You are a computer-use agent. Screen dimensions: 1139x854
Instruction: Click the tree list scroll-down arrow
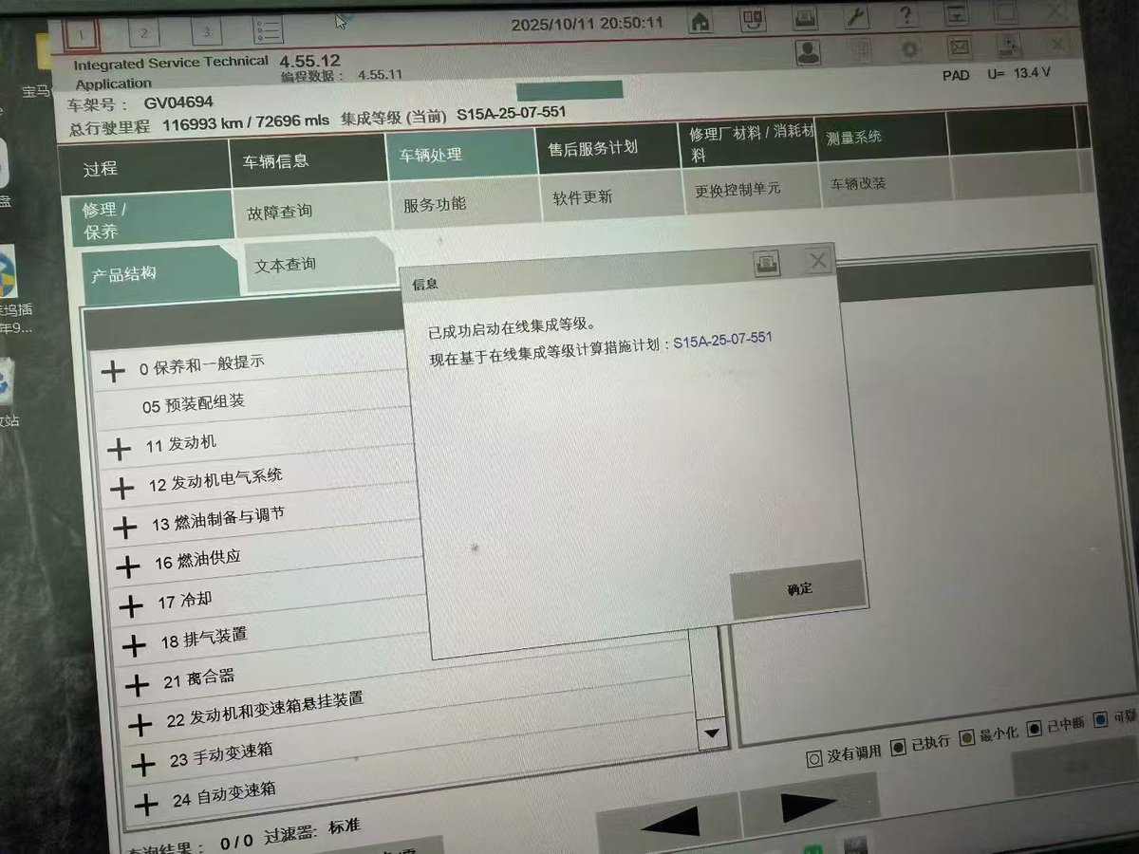pyautogui.click(x=710, y=733)
